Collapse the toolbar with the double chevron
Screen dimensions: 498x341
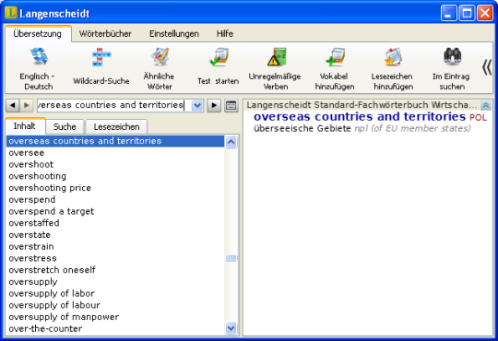pyautogui.click(x=487, y=67)
